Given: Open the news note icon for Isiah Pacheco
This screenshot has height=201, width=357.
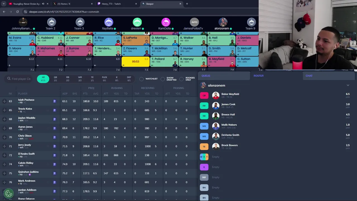Looking at the screenshot, I should pos(55,101).
